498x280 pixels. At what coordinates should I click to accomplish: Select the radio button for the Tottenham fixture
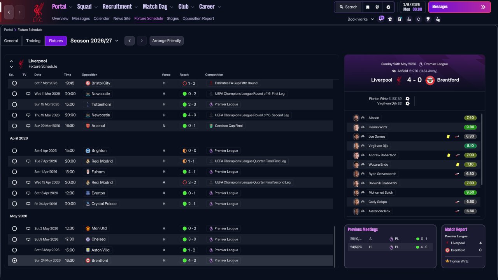click(14, 104)
